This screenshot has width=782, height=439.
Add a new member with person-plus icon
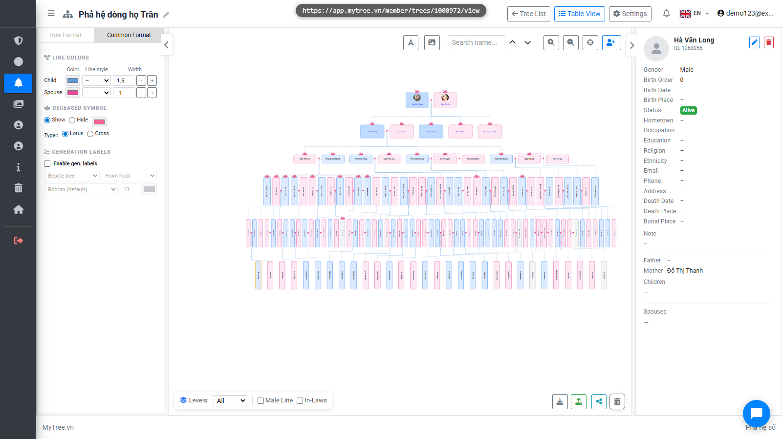(x=611, y=42)
